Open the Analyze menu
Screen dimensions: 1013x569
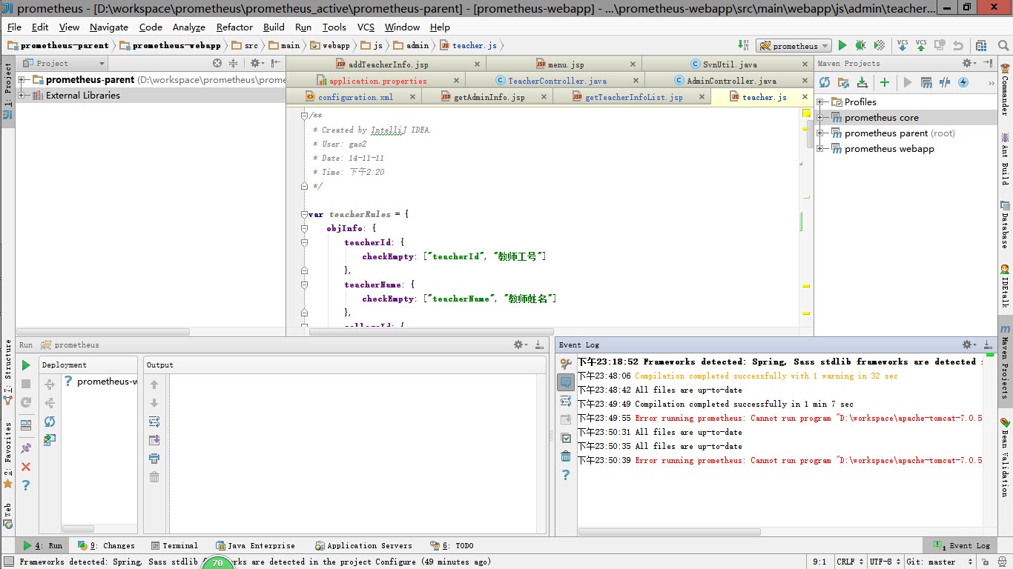click(x=188, y=27)
